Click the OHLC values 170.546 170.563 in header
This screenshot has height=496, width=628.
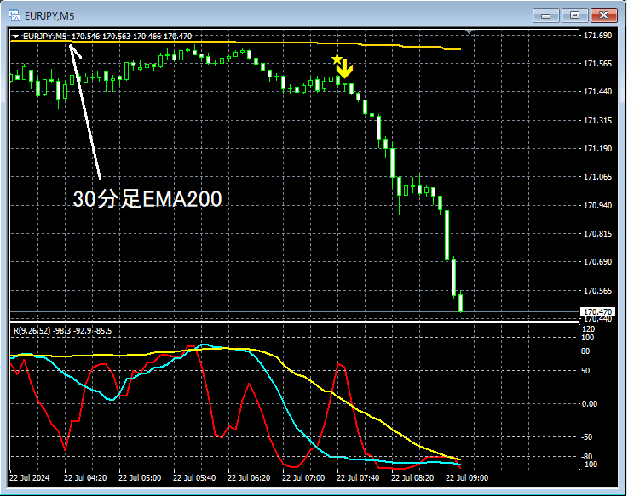(x=101, y=37)
